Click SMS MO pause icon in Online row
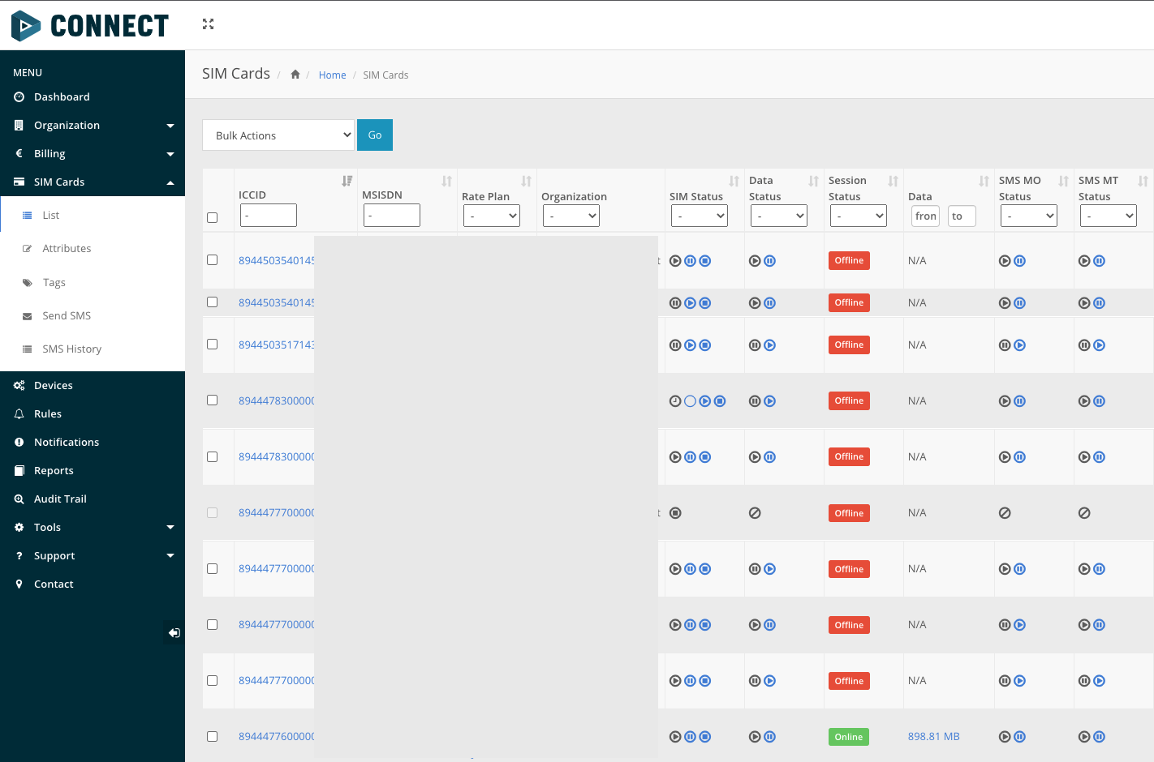The image size is (1154, 762). tap(1020, 737)
